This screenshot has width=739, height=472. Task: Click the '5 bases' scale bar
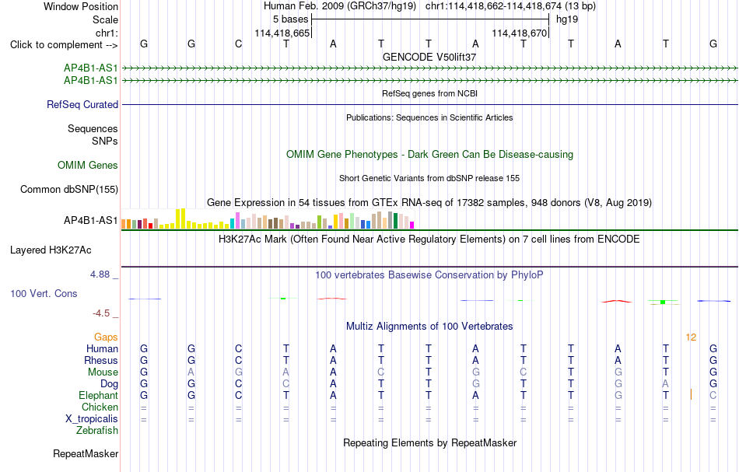click(x=430, y=19)
